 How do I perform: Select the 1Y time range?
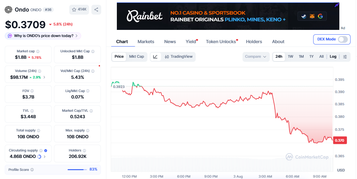pos(311,57)
